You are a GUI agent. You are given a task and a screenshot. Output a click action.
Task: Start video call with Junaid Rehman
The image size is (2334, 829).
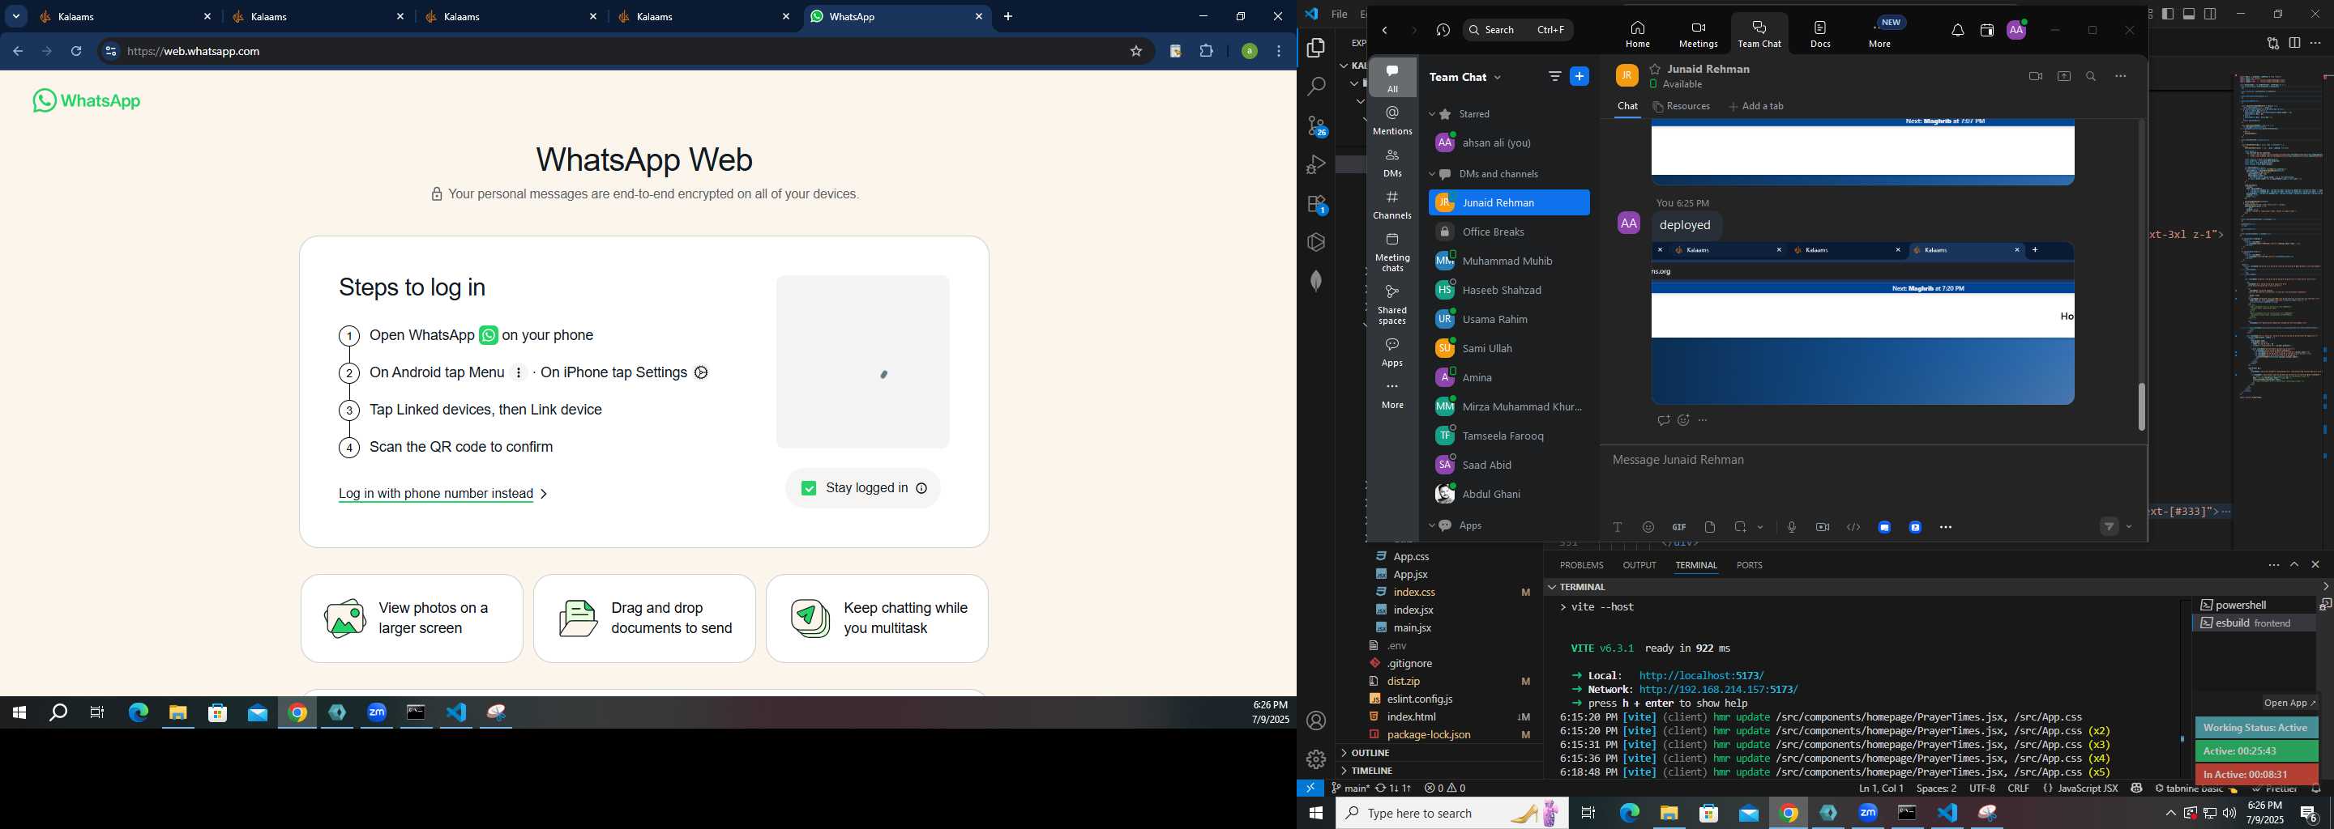[x=2035, y=76]
